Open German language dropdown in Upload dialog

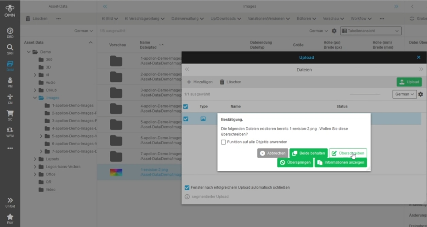tap(404, 94)
